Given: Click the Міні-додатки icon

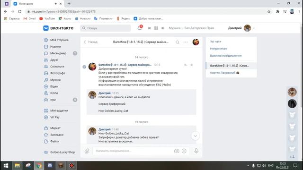Looking at the screenshot, I should pos(46,110).
